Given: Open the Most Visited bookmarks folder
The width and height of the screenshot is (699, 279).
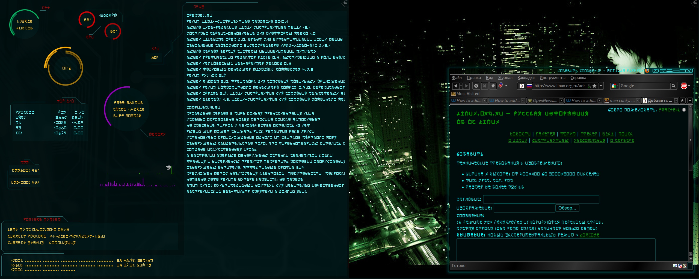Looking at the screenshot, I should (466, 94).
